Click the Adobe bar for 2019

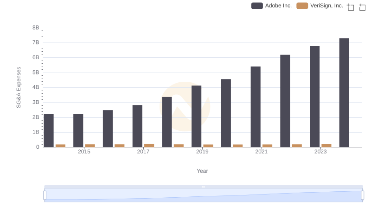tap(196, 116)
